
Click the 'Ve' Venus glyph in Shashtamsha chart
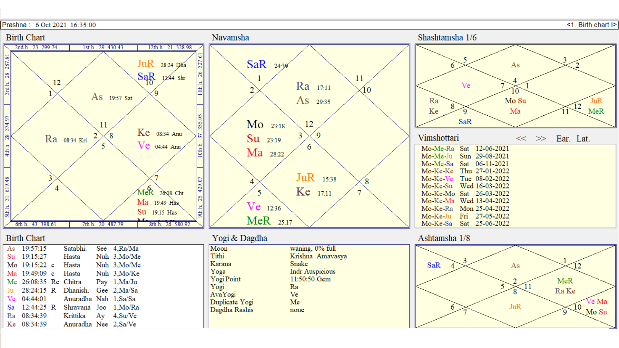click(x=465, y=85)
